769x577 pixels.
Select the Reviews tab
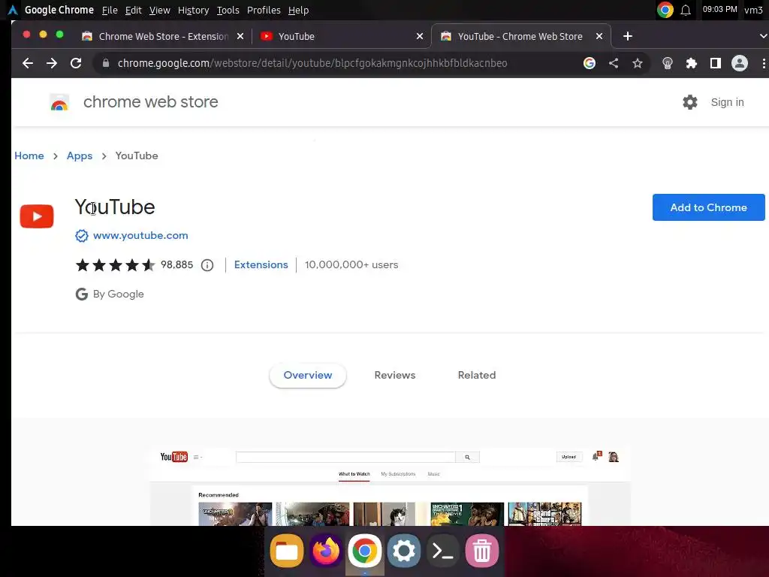pyautogui.click(x=395, y=376)
